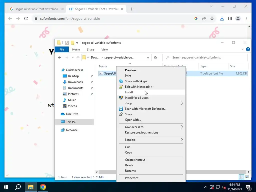The height and width of the screenshot is (192, 256).
Task: Select Rename from context menu
Action: pyautogui.click(x=151, y=170)
